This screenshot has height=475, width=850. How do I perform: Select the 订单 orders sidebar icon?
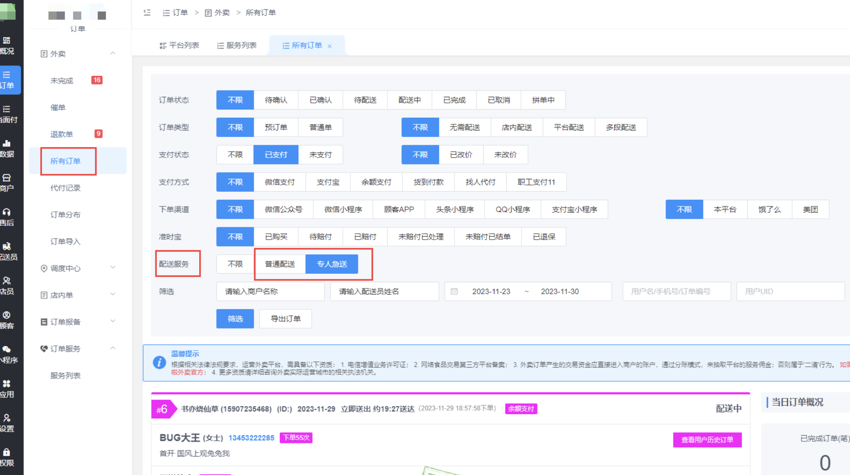(x=7, y=75)
